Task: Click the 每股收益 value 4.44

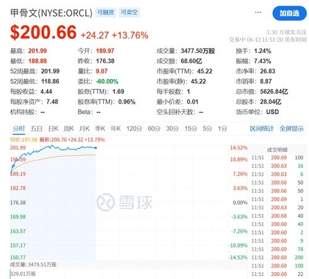Action: 46,91
